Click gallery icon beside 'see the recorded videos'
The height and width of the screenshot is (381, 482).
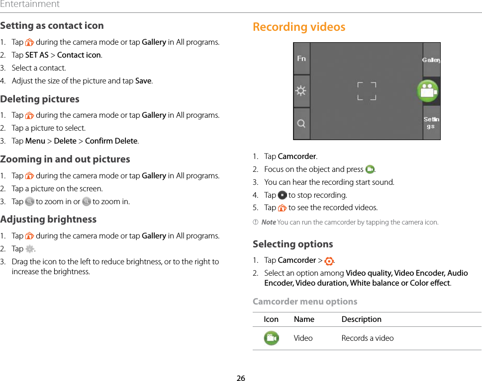[x=282, y=208]
